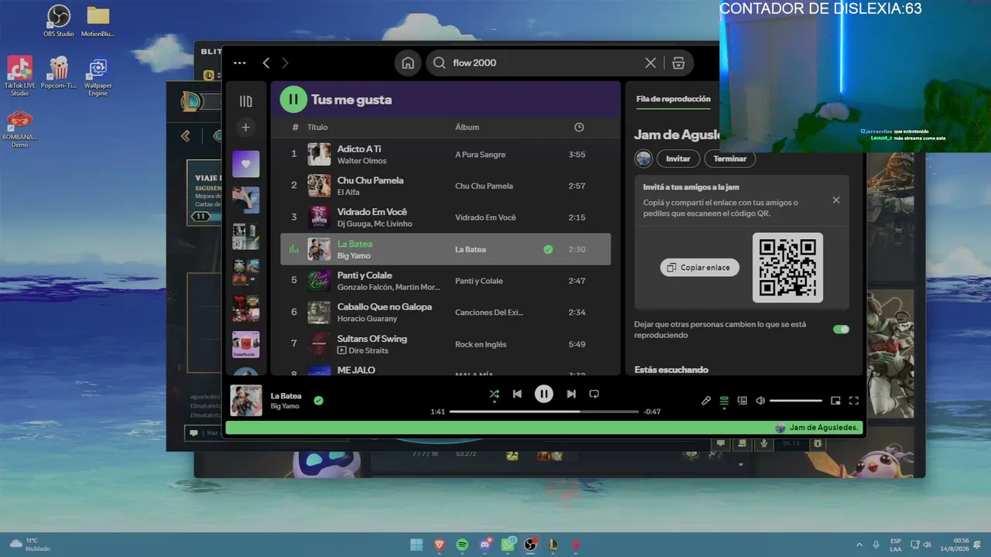Screen dimensions: 991x557
Task: Open the lyrics microphone icon
Action: tap(706, 401)
